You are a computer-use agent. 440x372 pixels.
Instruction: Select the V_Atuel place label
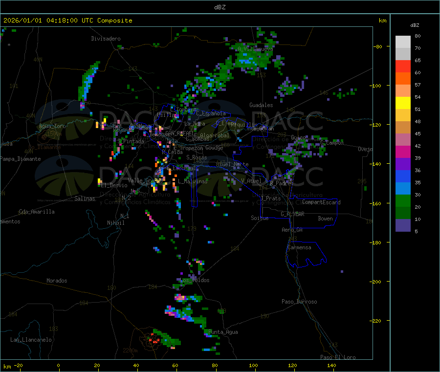coord(251,181)
